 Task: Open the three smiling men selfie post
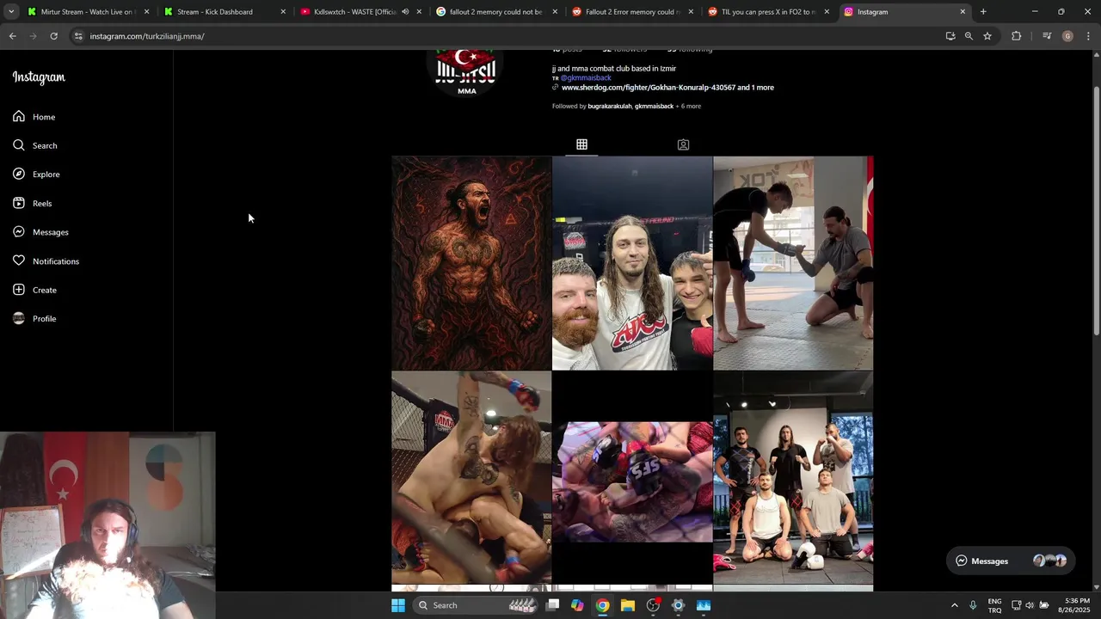[x=632, y=263]
